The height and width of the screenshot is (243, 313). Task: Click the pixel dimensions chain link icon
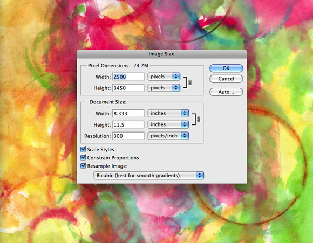190,82
